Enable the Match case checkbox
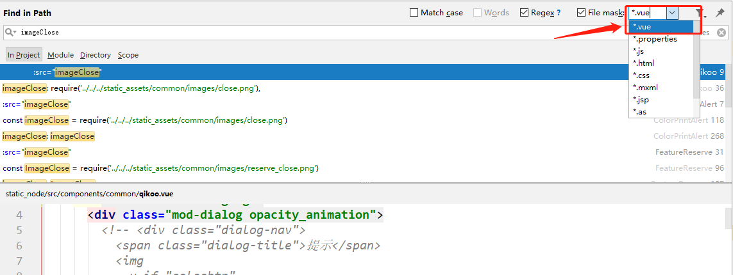Viewport: 733px width, 275px height. pos(414,13)
